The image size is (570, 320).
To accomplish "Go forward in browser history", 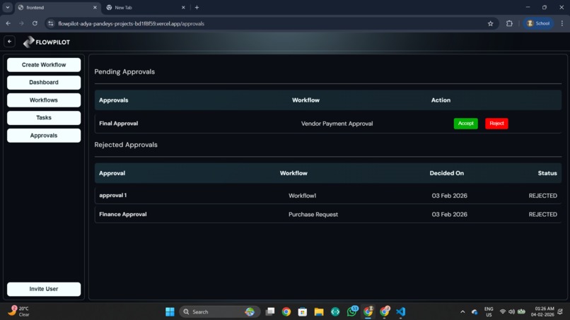I will click(x=21, y=23).
